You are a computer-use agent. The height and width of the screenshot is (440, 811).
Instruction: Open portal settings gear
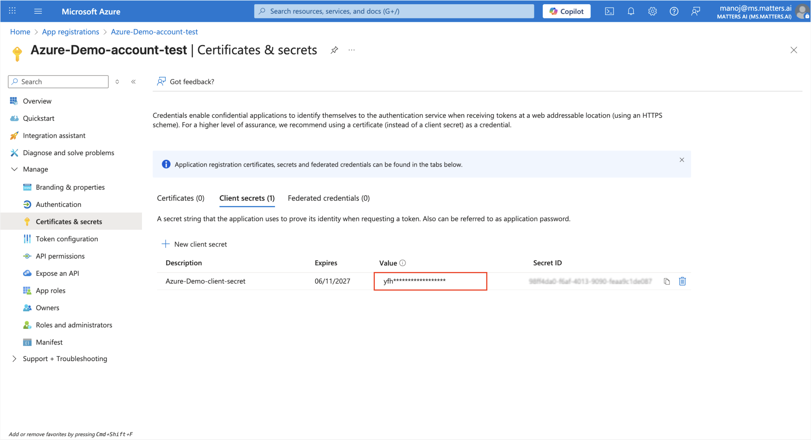[x=652, y=11]
